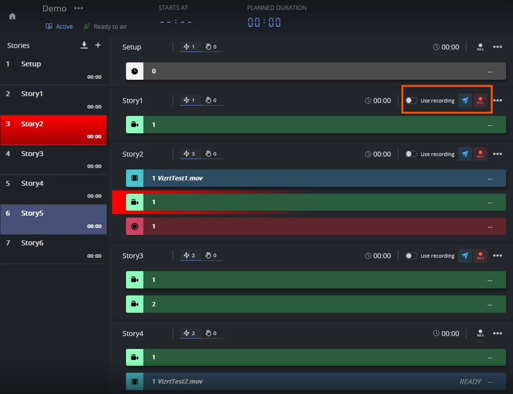The height and width of the screenshot is (394, 513).
Task: Click the Story2 record element icon
Action: click(134, 226)
